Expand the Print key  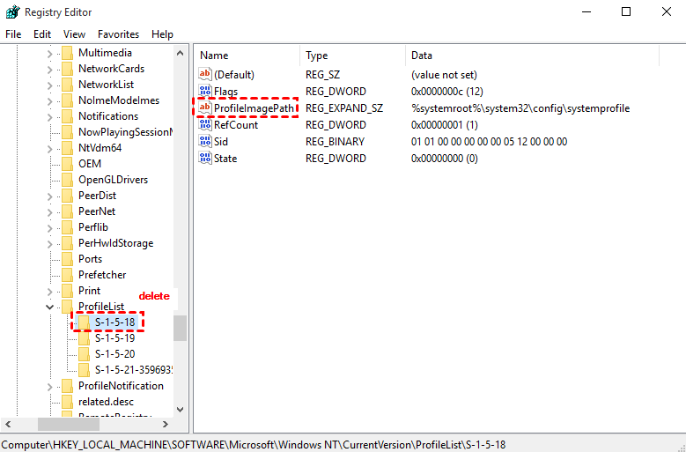point(49,292)
